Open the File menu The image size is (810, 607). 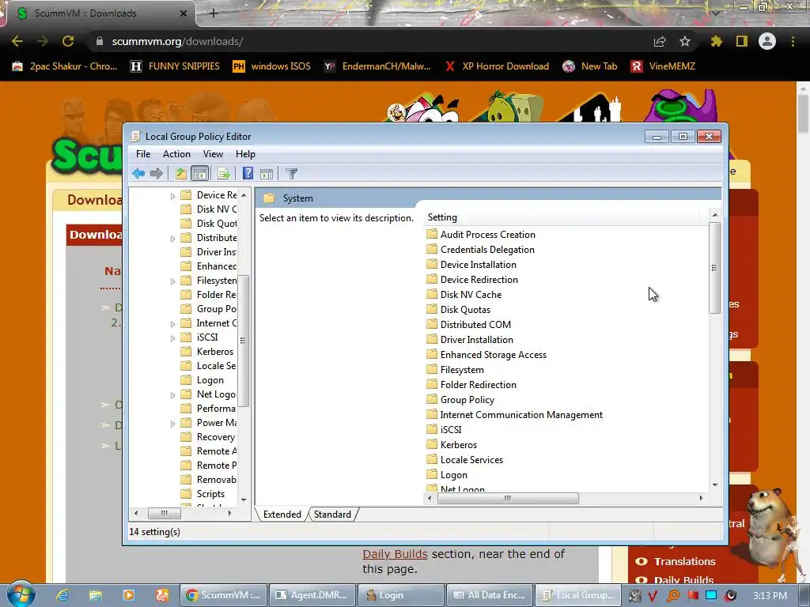tap(143, 154)
